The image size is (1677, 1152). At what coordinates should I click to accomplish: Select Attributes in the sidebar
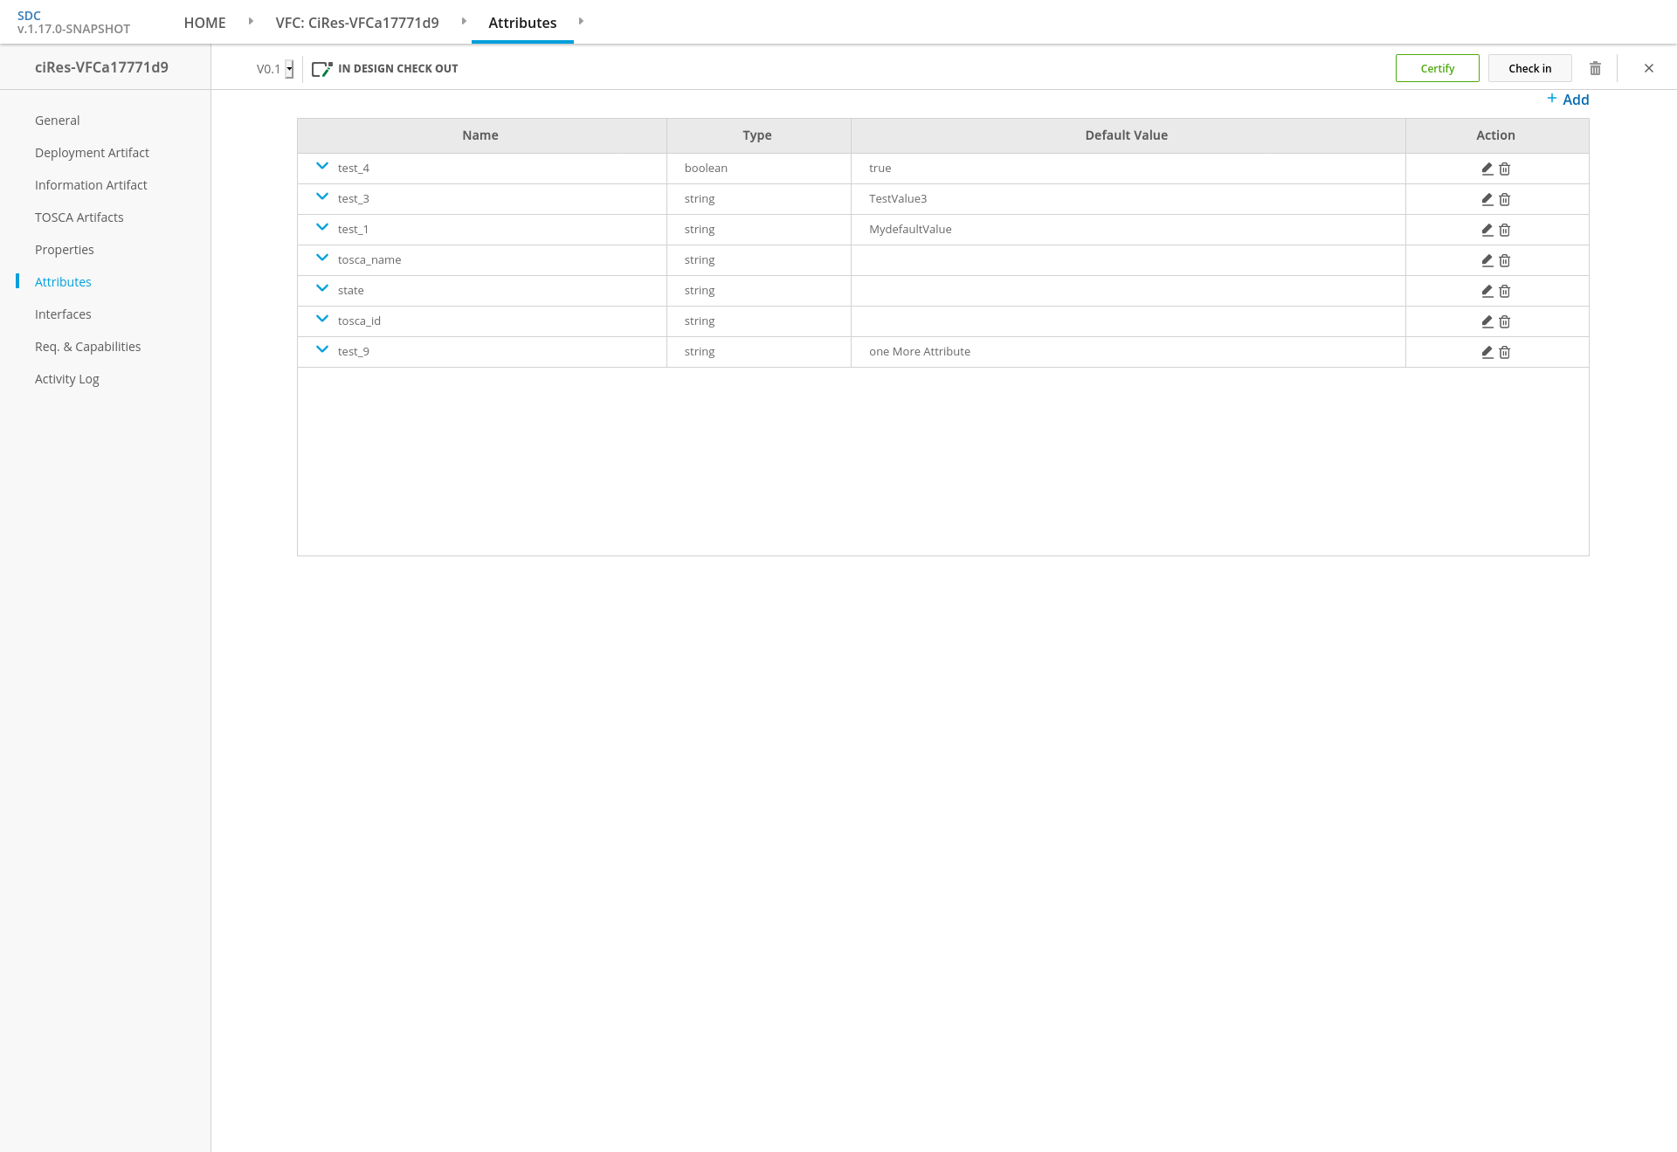click(x=63, y=282)
